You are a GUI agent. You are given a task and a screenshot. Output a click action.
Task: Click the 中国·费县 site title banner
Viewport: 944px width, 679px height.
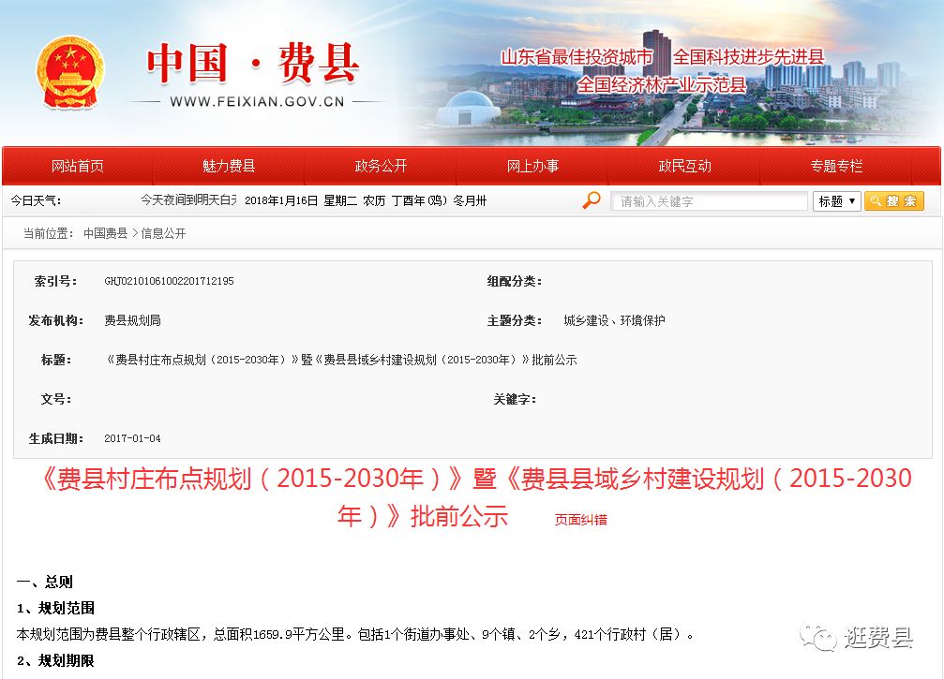pos(253,63)
